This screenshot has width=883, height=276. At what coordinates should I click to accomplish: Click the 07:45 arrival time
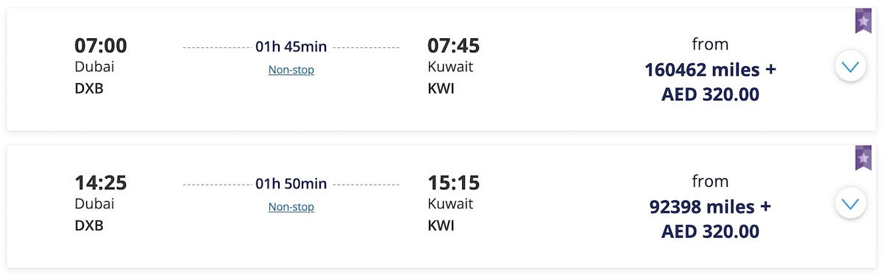tap(453, 46)
